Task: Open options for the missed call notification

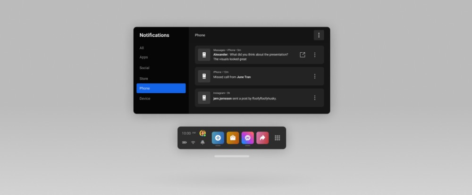Action: click(x=314, y=76)
